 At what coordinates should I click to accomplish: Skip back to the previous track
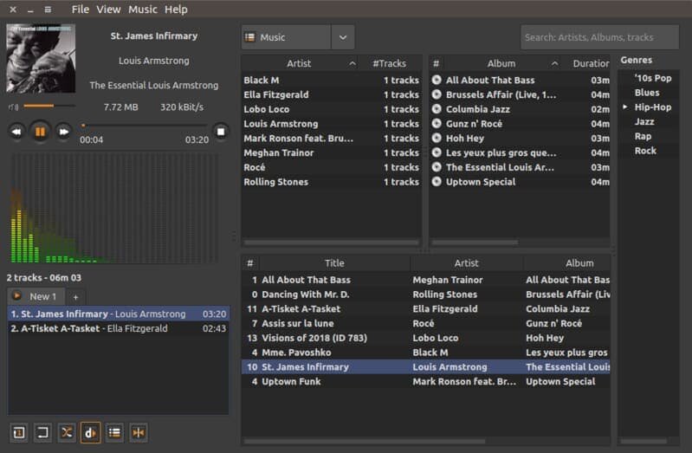(16, 132)
